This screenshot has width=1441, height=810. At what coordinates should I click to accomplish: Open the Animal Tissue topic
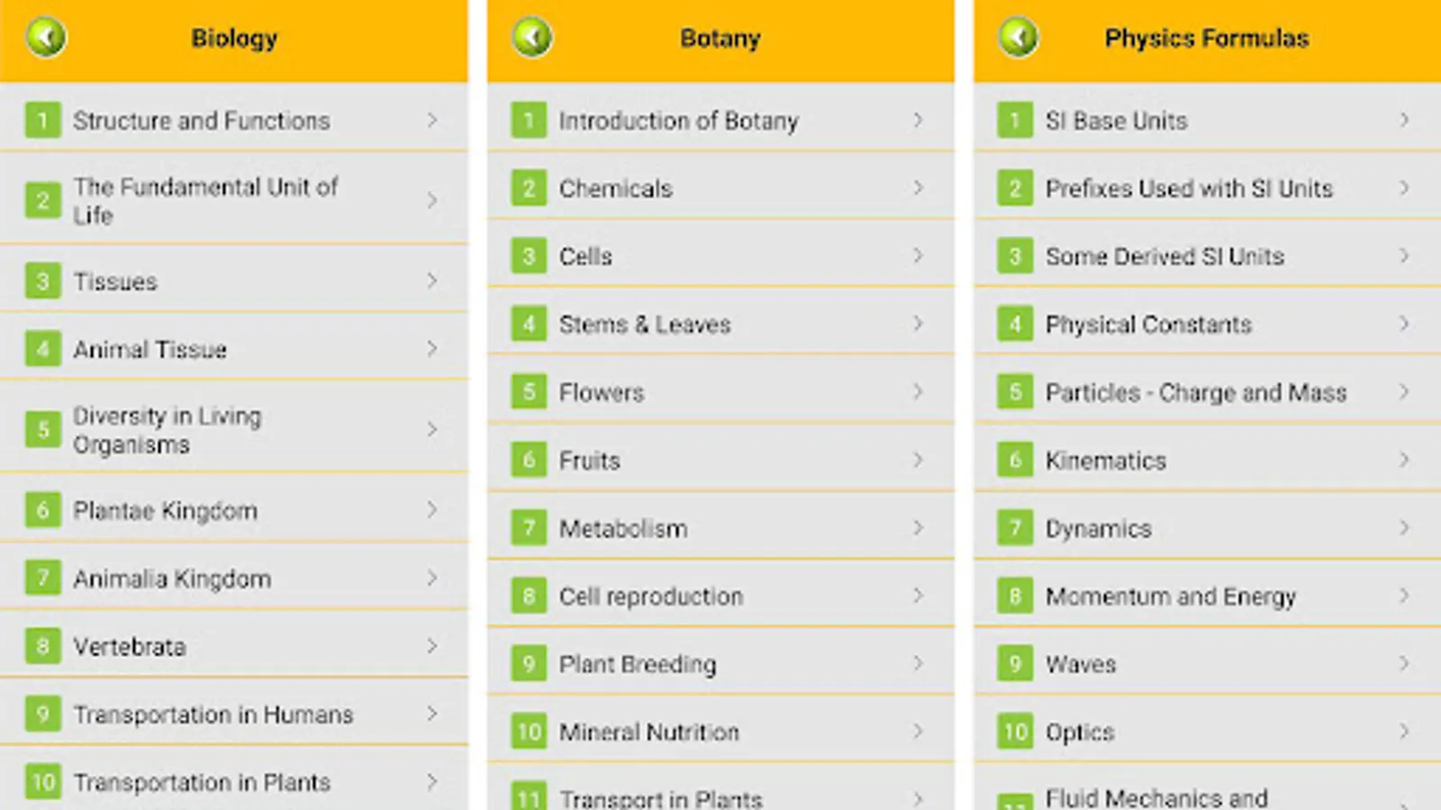pos(150,349)
